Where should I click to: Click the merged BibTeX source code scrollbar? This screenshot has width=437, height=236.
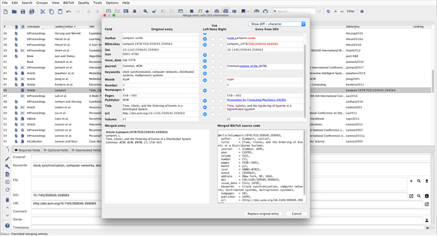[x=305, y=163]
